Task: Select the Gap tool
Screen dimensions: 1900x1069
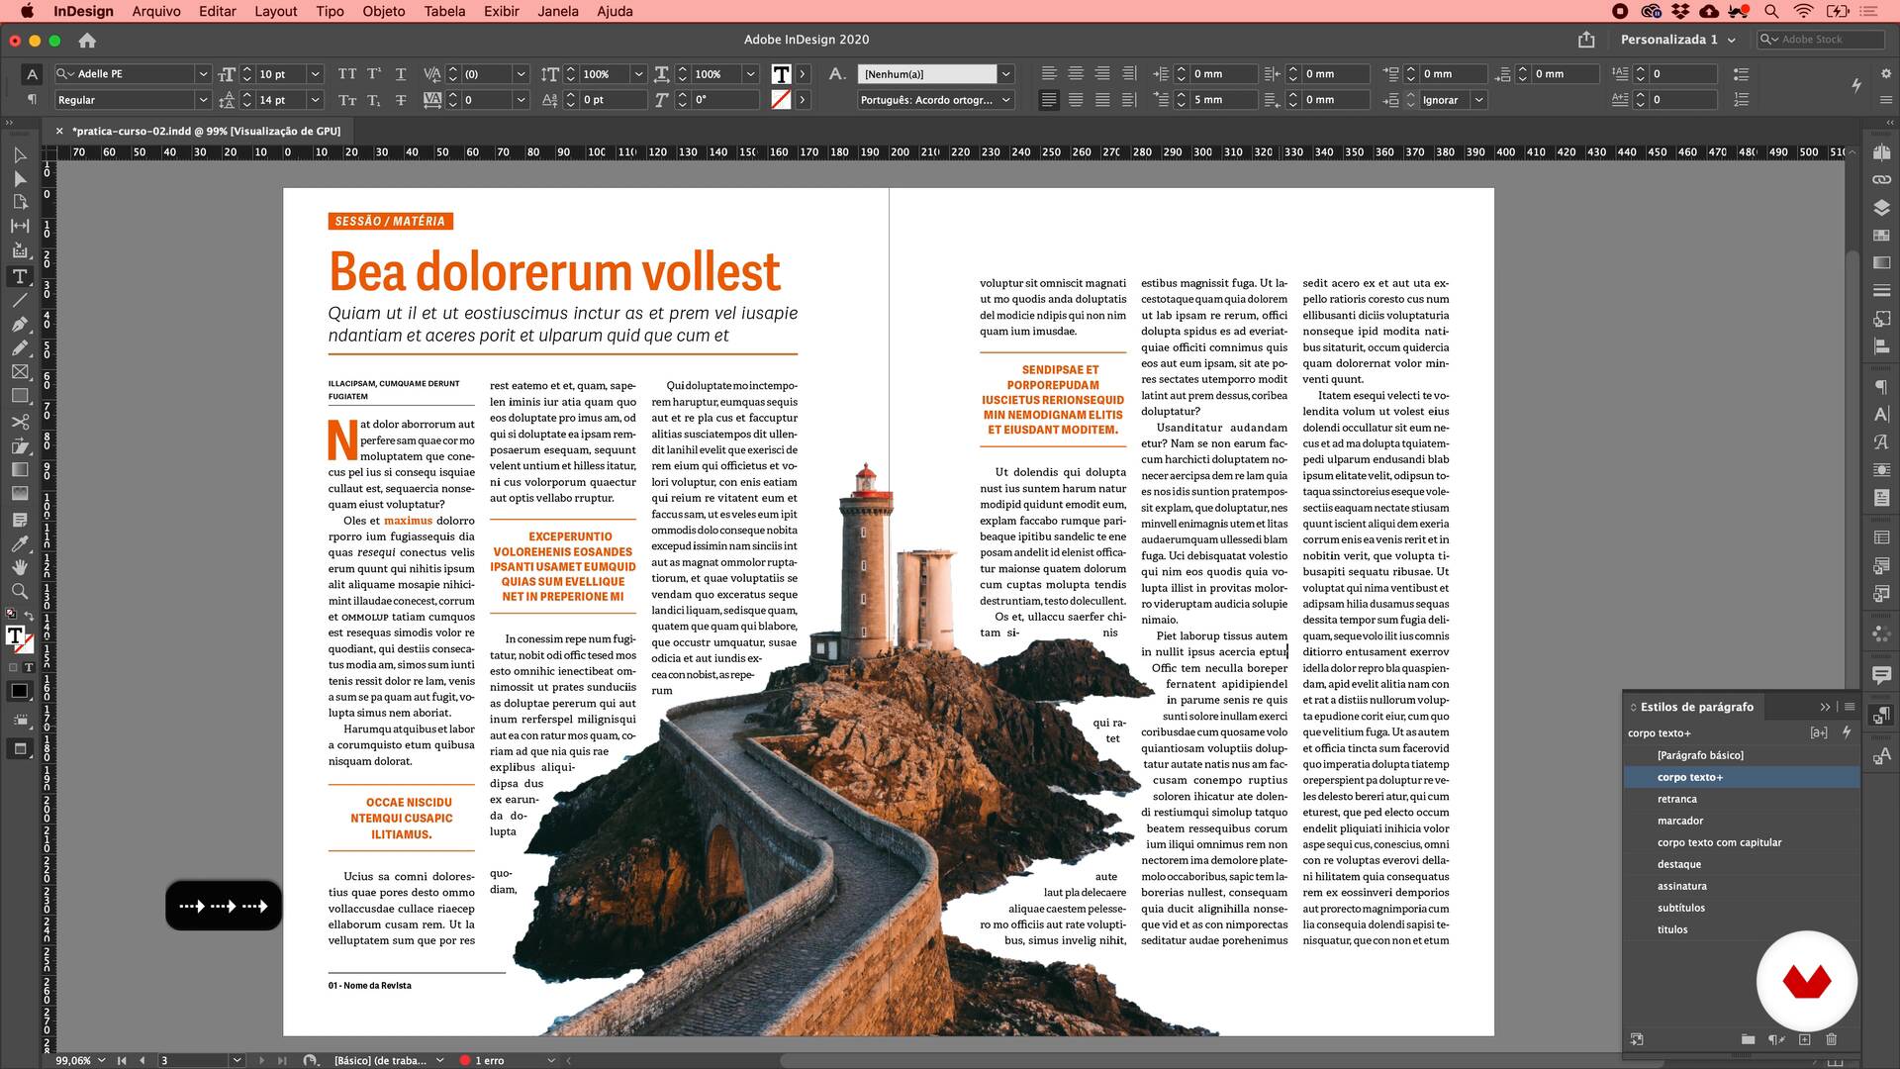Action: coord(20,227)
